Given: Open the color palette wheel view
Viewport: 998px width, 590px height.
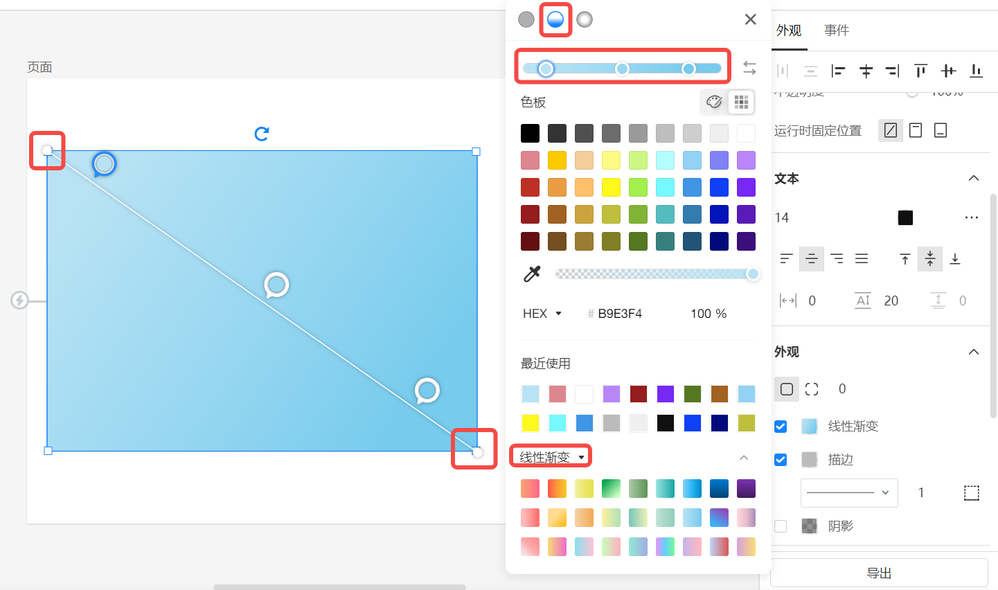Looking at the screenshot, I should tap(714, 102).
